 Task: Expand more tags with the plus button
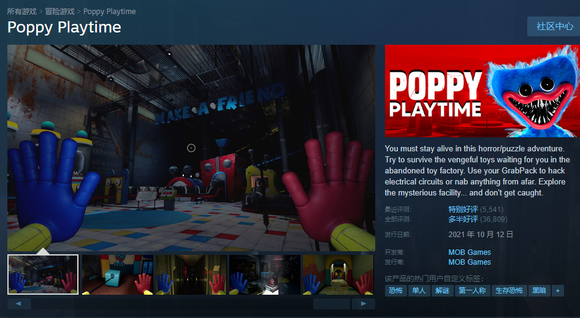coord(557,290)
